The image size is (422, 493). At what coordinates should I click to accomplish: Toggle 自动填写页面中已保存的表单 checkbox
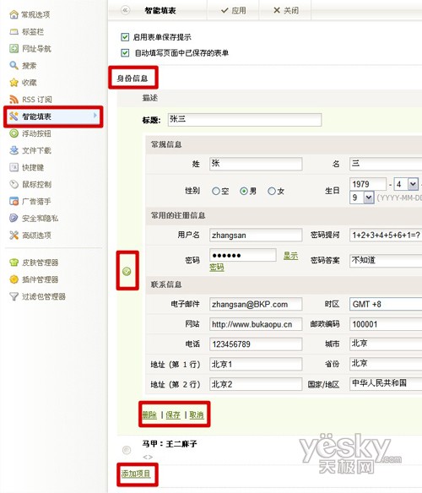(x=125, y=52)
